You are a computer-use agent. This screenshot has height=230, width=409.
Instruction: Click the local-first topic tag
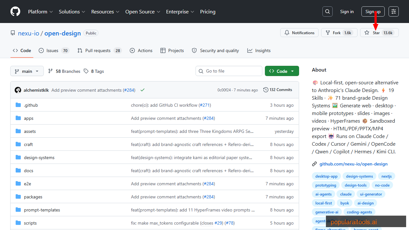pos(324,203)
